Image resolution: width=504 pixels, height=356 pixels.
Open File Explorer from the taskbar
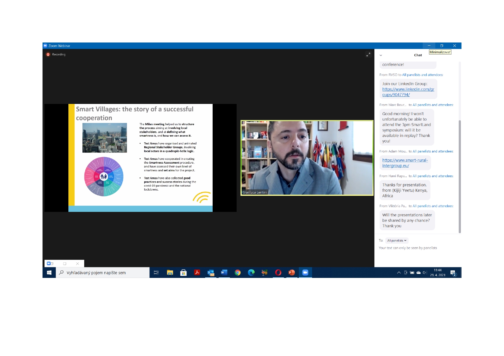(170, 272)
